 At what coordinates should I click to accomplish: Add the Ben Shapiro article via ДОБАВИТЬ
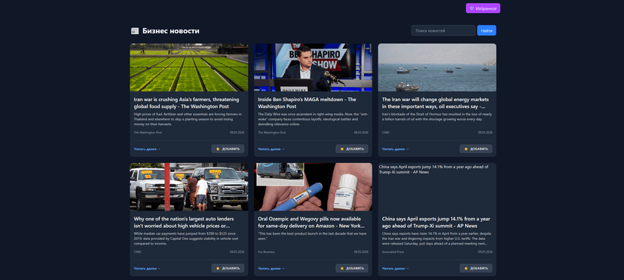click(x=352, y=149)
